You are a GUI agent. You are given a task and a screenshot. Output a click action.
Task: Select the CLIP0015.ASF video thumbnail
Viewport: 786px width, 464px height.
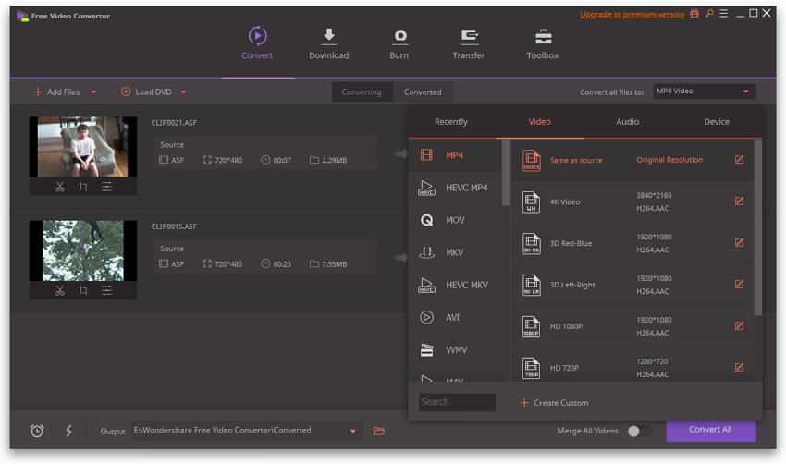pos(83,250)
